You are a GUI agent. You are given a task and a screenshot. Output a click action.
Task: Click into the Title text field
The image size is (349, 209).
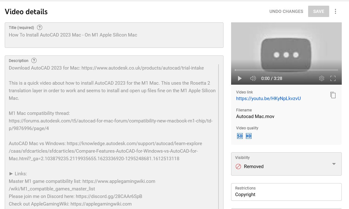pyautogui.click(x=114, y=35)
